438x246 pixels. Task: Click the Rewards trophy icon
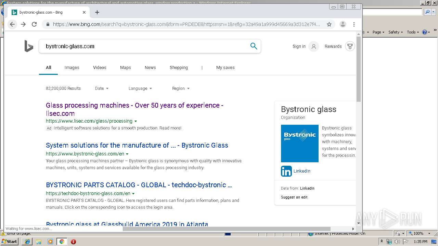[x=350, y=46]
